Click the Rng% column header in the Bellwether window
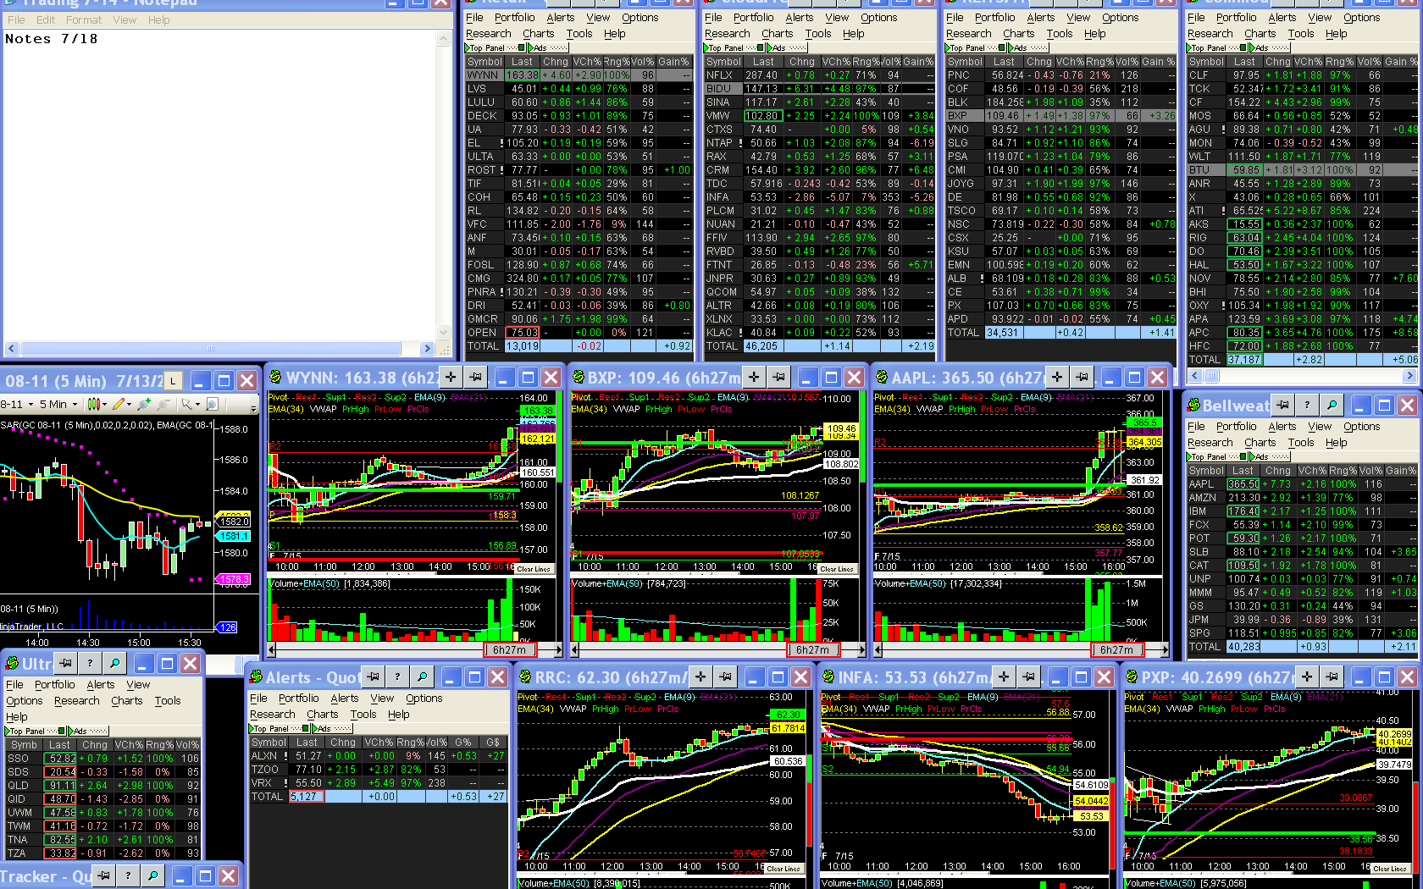This screenshot has width=1423, height=889. click(1343, 471)
